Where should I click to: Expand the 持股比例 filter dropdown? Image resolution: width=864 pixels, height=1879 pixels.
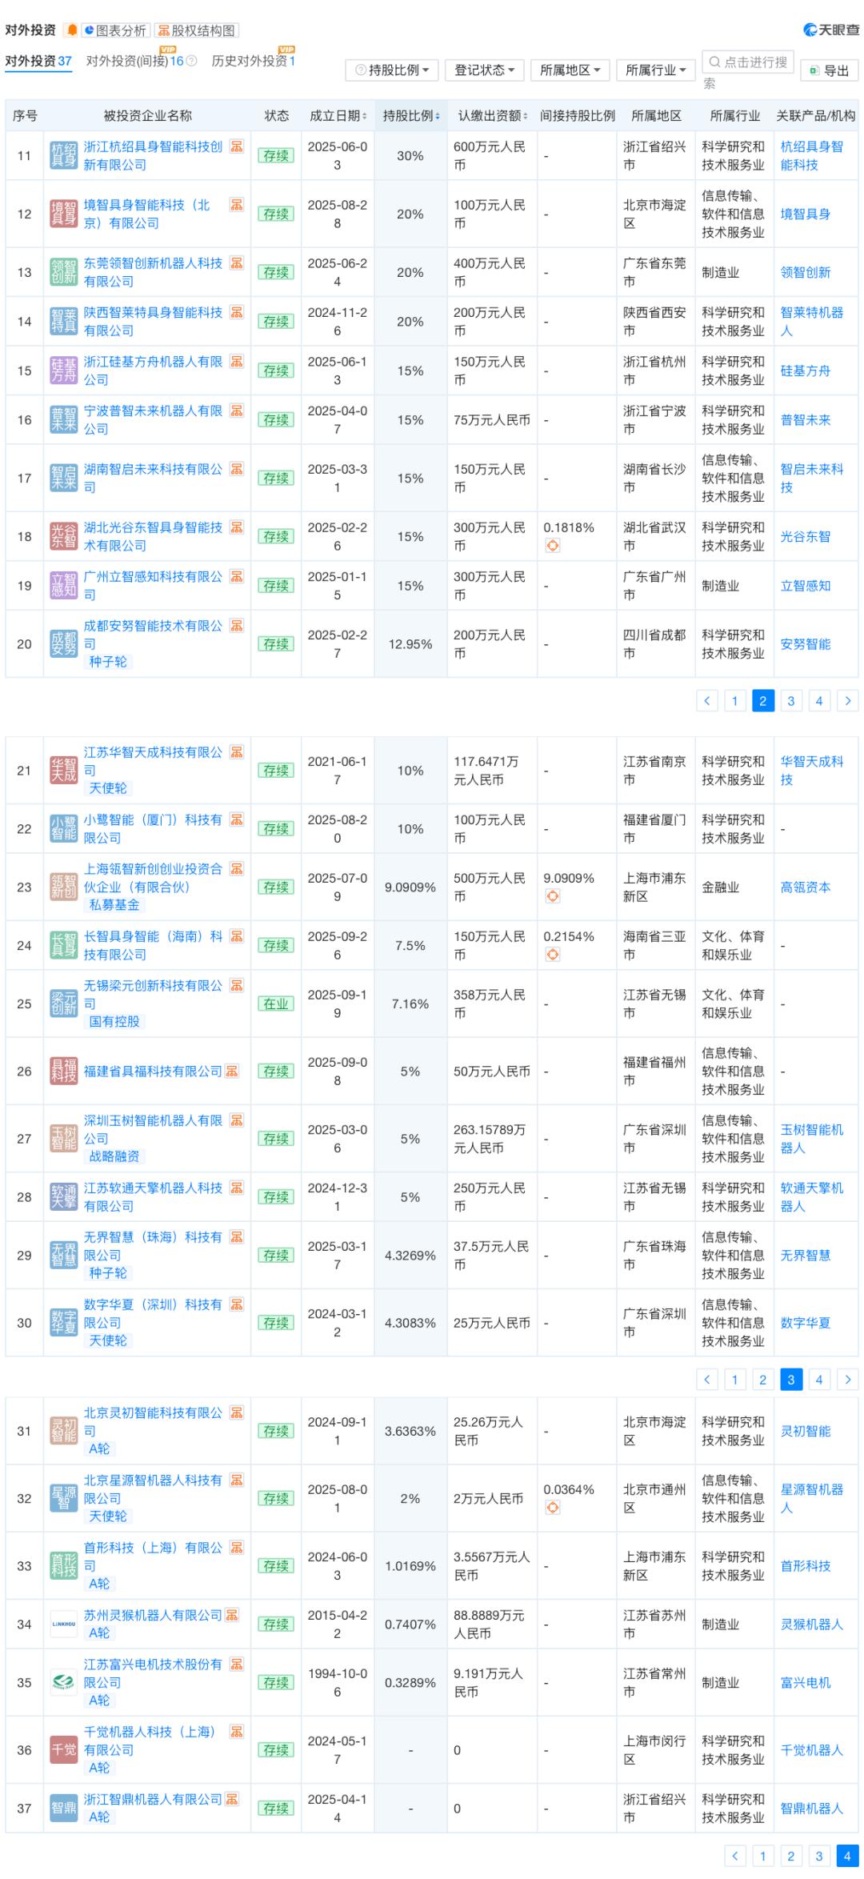click(392, 70)
